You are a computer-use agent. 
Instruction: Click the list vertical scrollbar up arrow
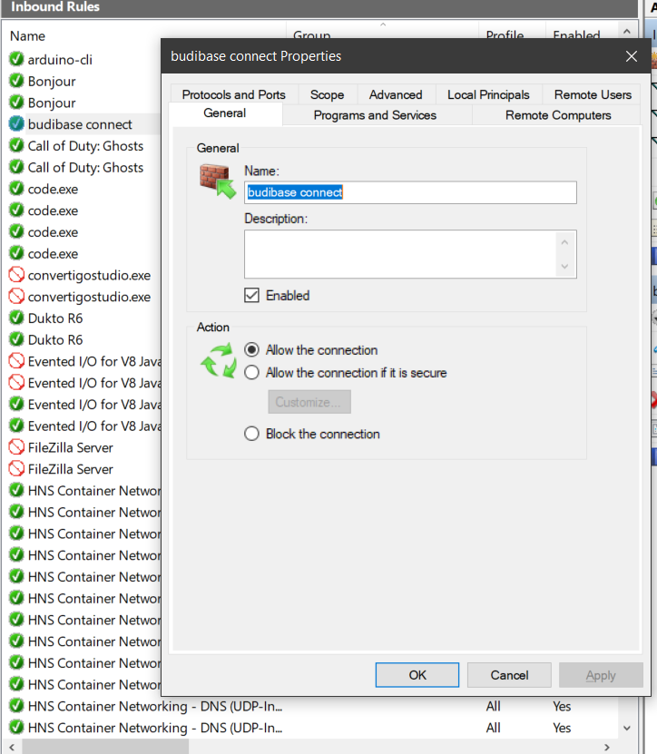(x=627, y=31)
